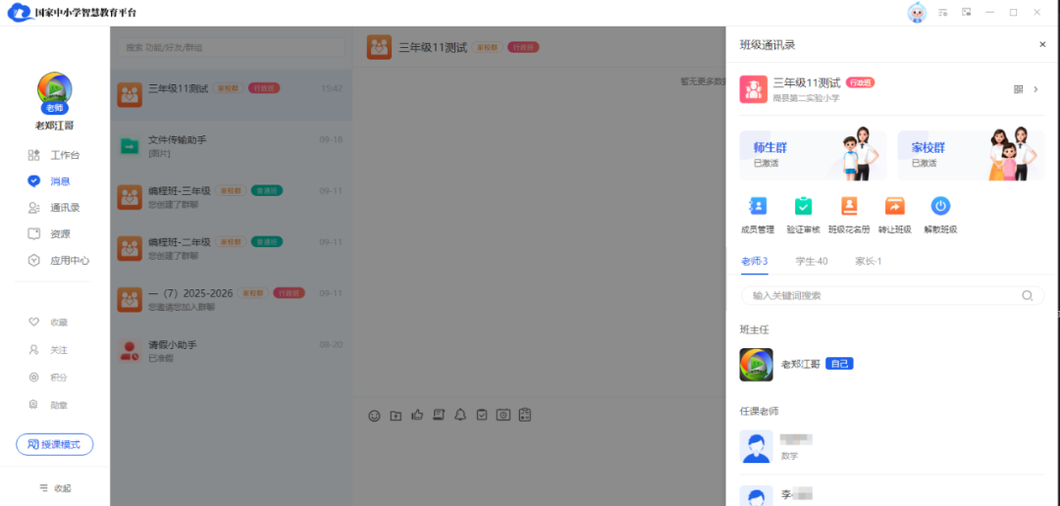
Task: Open 请假小助手 conversation
Action: click(x=232, y=351)
